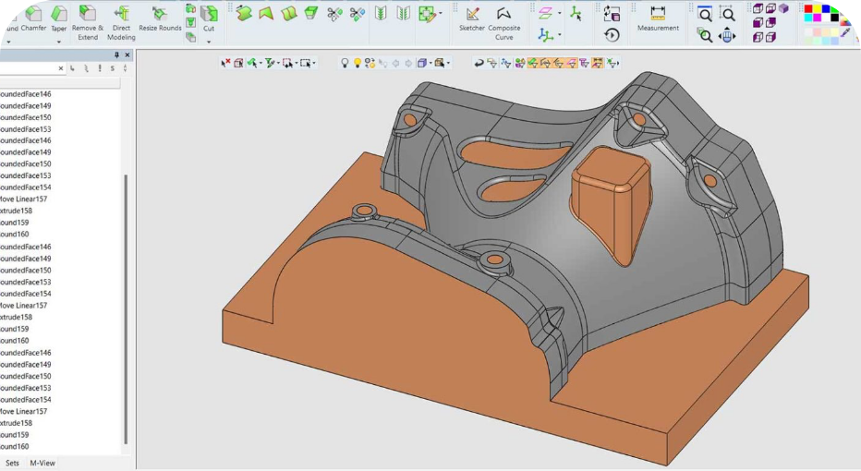Toggle the pink face orange-highlighted filter
861x471 pixels.
(x=572, y=63)
